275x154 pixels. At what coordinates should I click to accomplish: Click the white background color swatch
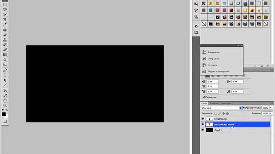pyautogui.click(x=7, y=117)
